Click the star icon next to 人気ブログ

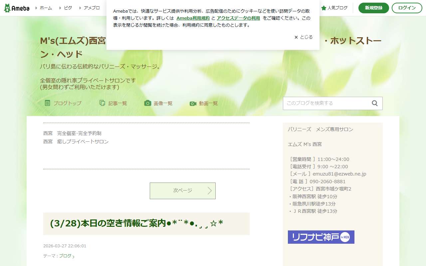[x=323, y=8]
